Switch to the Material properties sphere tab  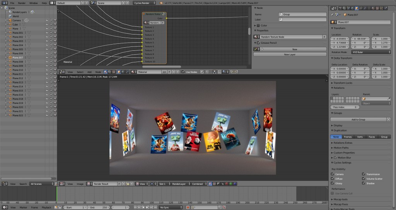[373, 9]
